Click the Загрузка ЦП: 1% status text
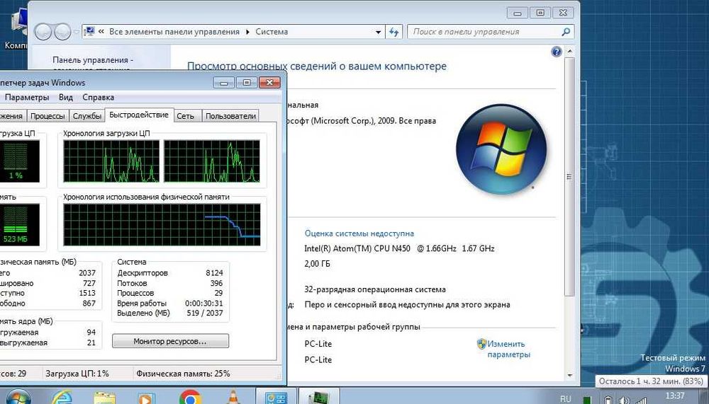Image resolution: width=709 pixels, height=404 pixels. [77, 374]
